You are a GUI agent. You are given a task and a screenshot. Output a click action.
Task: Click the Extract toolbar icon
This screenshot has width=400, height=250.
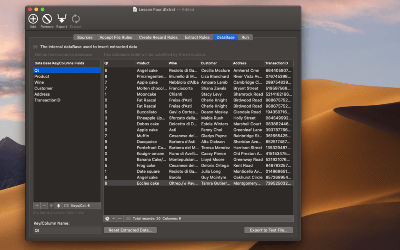pyautogui.click(x=76, y=19)
